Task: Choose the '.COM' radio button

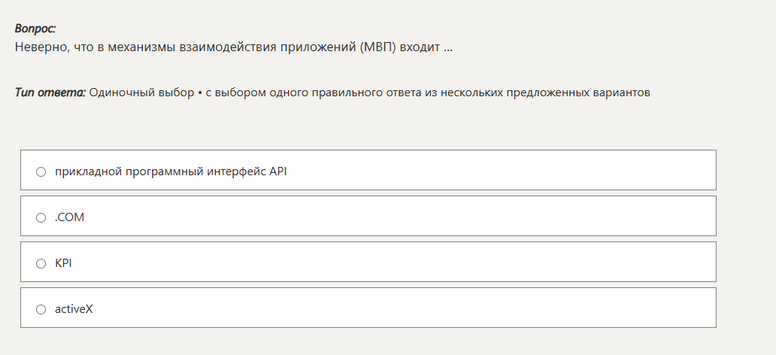Action: point(41,217)
